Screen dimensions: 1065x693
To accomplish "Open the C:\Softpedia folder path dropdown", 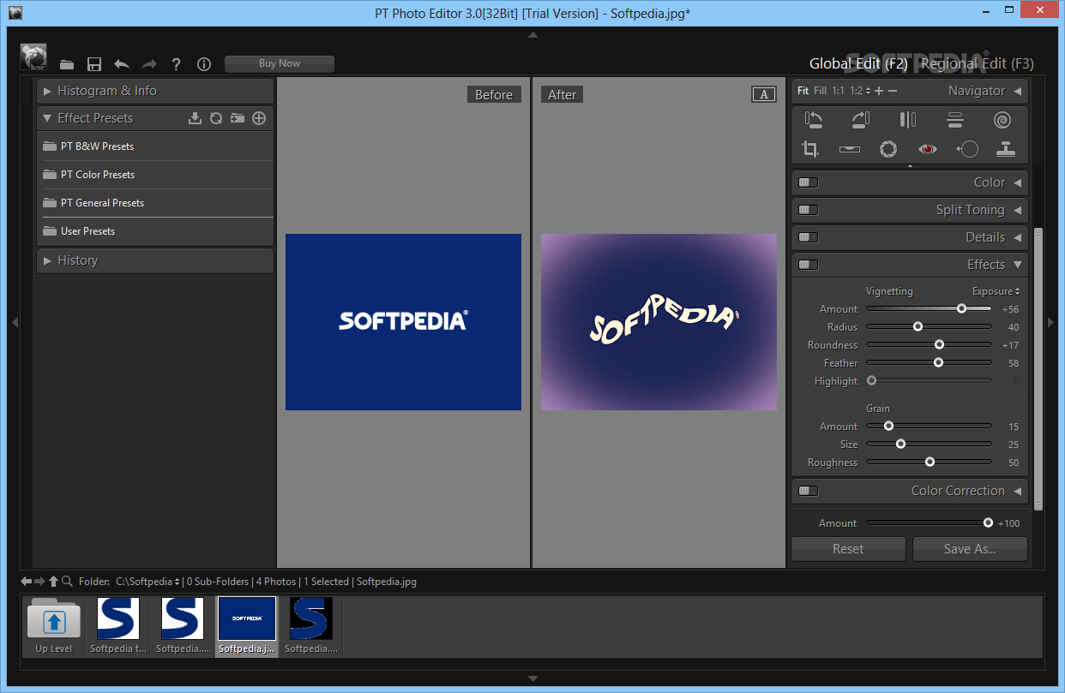I will (x=148, y=582).
